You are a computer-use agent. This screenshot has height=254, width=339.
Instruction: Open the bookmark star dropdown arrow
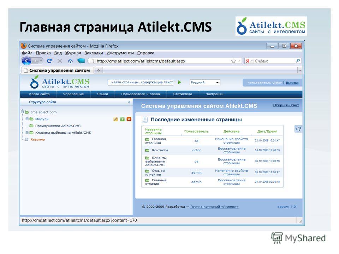tap(239, 61)
